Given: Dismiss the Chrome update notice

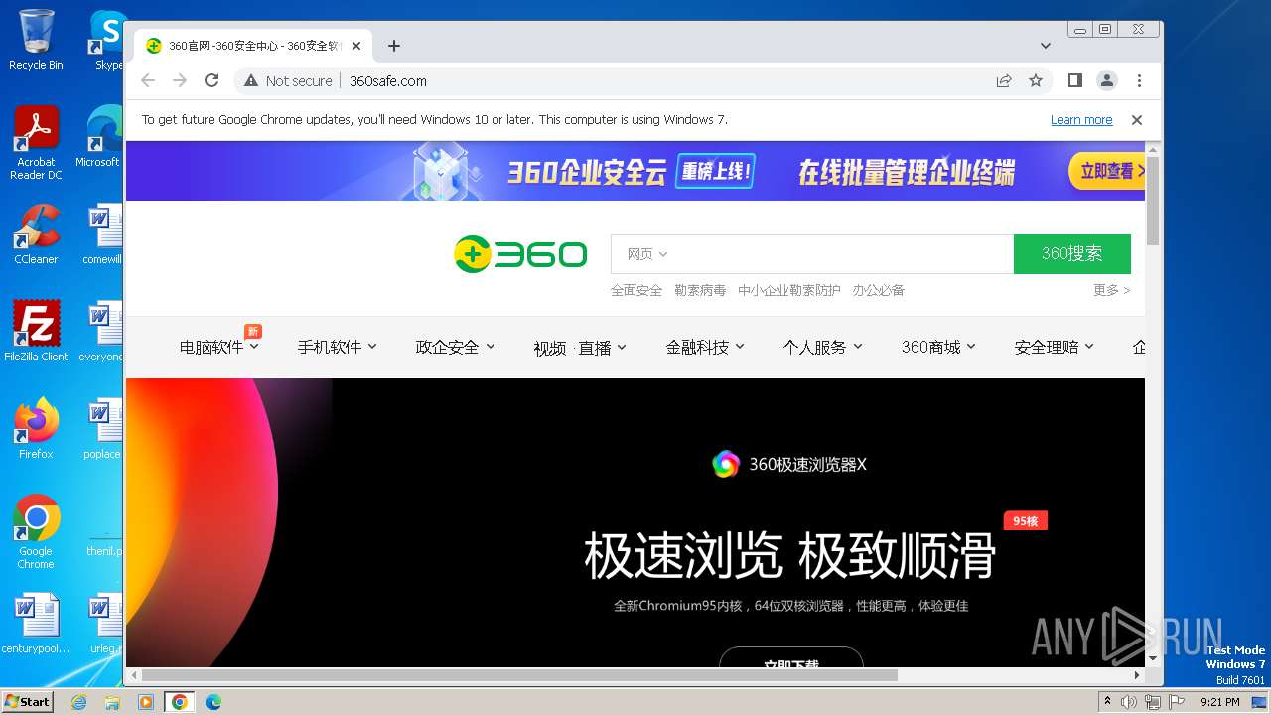Looking at the screenshot, I should [1137, 120].
